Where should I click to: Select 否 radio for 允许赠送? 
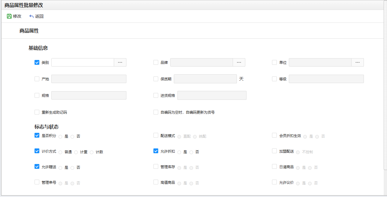(72, 168)
